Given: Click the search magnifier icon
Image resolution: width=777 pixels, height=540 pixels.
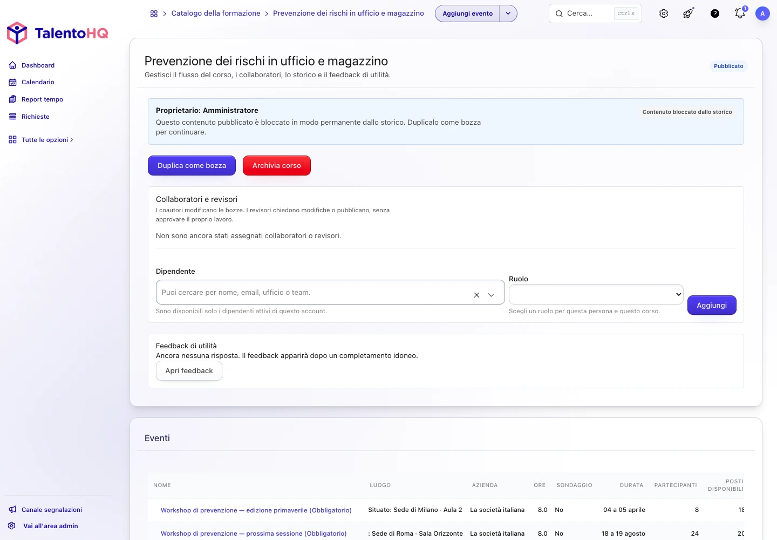Looking at the screenshot, I should (559, 13).
